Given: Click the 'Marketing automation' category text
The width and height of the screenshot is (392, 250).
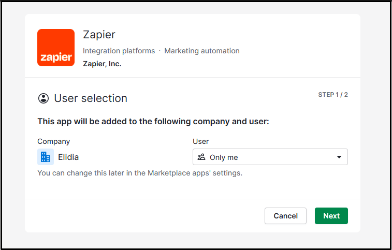Looking at the screenshot, I should click(x=202, y=51).
